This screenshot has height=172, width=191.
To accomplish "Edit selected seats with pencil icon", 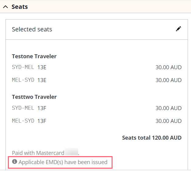I will point(179,29).
